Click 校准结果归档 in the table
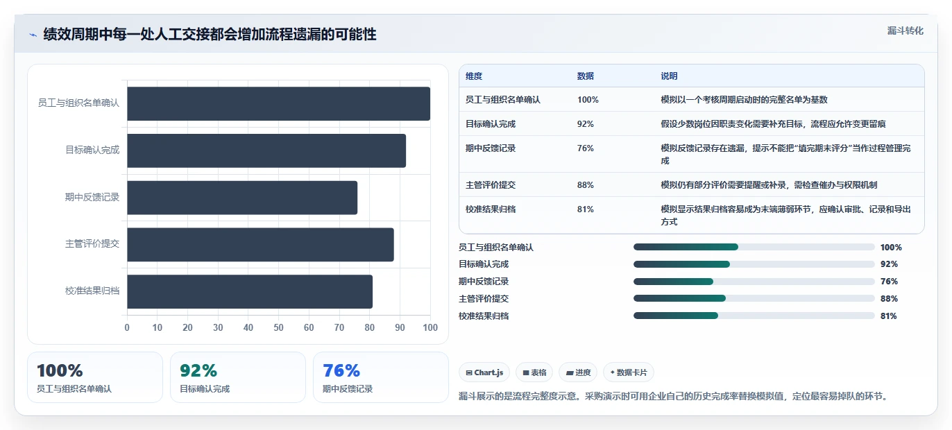 [x=491, y=209]
